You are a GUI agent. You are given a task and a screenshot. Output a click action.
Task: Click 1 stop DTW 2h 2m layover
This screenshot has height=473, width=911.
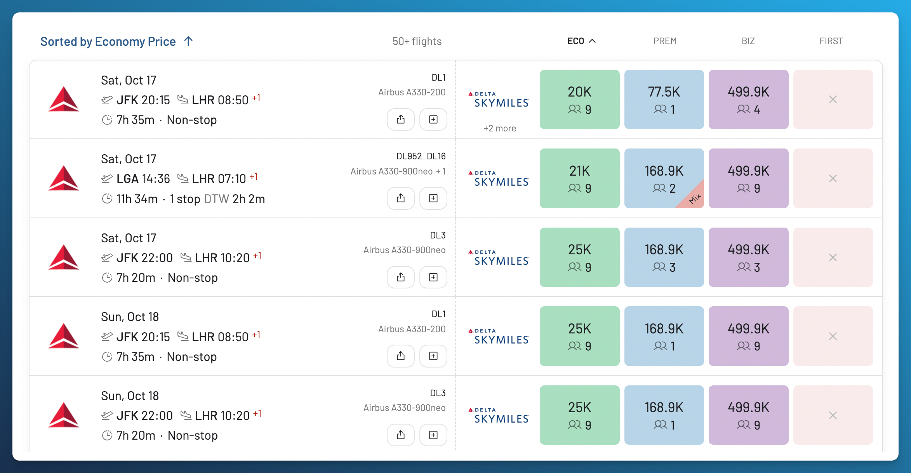point(217,199)
